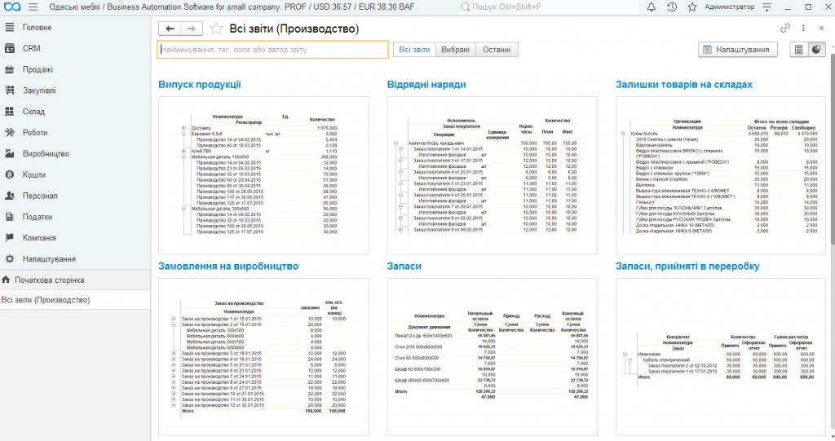Click the Податки calculator icon

10,217
